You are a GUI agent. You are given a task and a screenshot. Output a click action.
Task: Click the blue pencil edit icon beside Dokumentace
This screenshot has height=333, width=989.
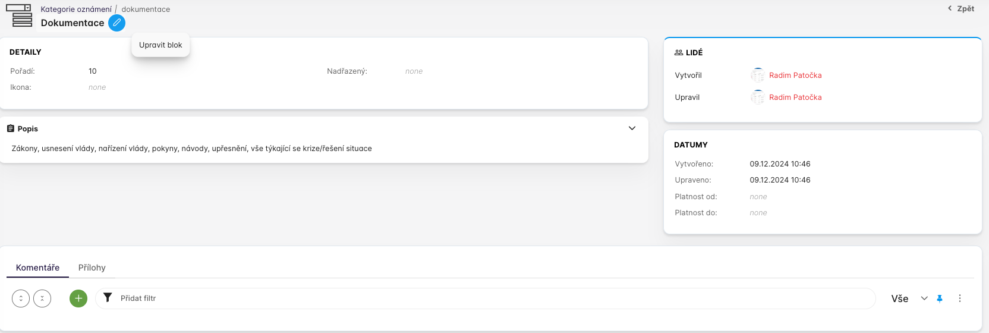pyautogui.click(x=117, y=23)
